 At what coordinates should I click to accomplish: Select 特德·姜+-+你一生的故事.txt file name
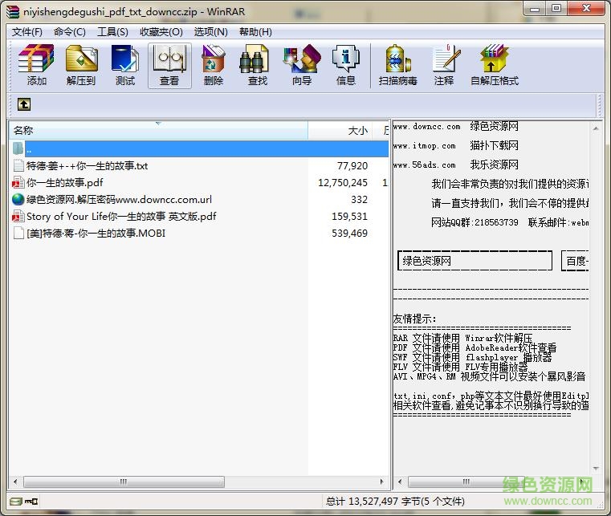click(x=87, y=166)
